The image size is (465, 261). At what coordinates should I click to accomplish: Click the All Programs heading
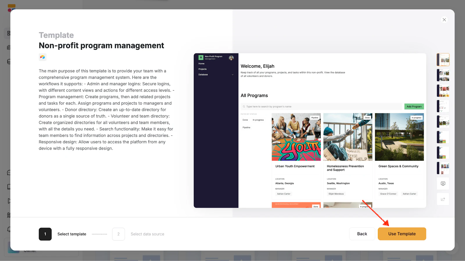(254, 96)
